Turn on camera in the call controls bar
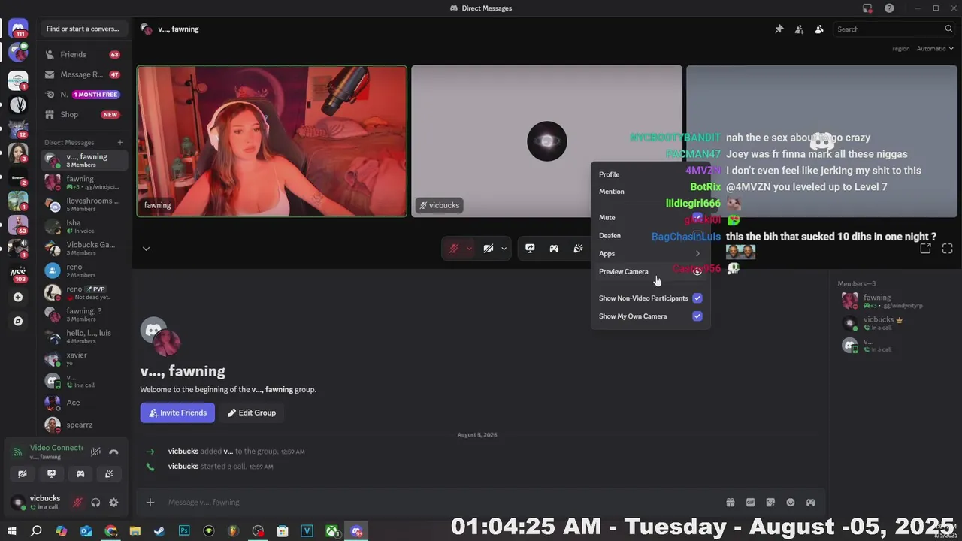The height and width of the screenshot is (541, 962). [x=489, y=249]
